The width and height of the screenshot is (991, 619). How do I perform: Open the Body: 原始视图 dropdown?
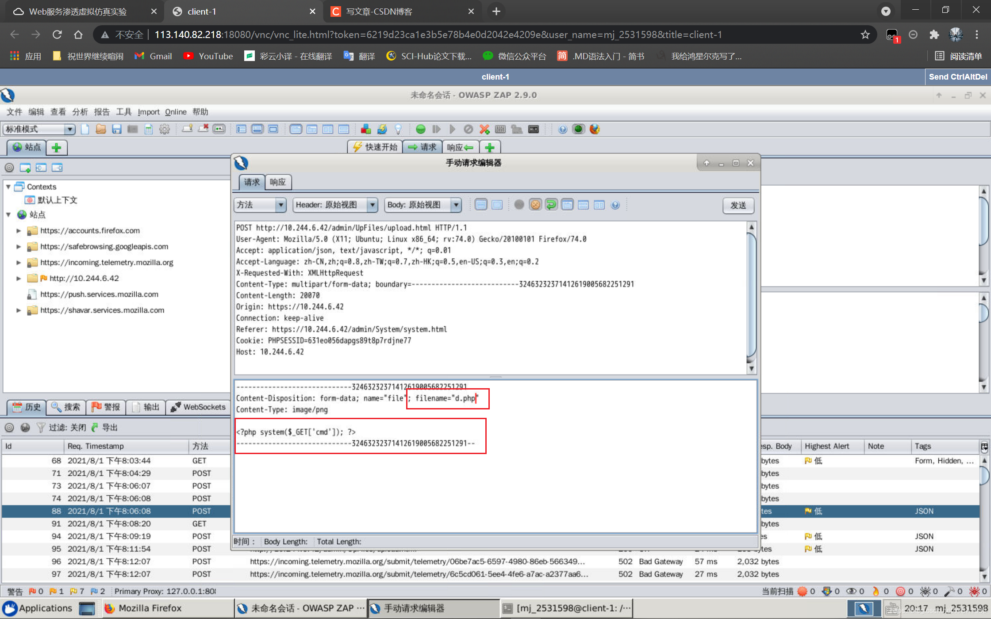point(423,205)
